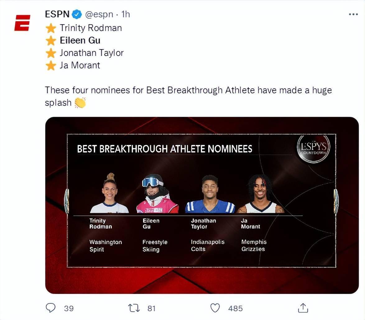Image resolution: width=365 pixels, height=320 pixels.
Task: Click the share upload icon
Action: click(x=303, y=308)
